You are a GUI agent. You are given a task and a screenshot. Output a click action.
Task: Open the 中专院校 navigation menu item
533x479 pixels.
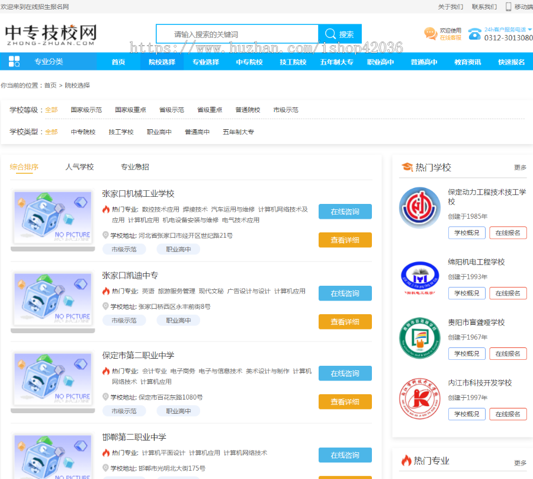click(249, 62)
